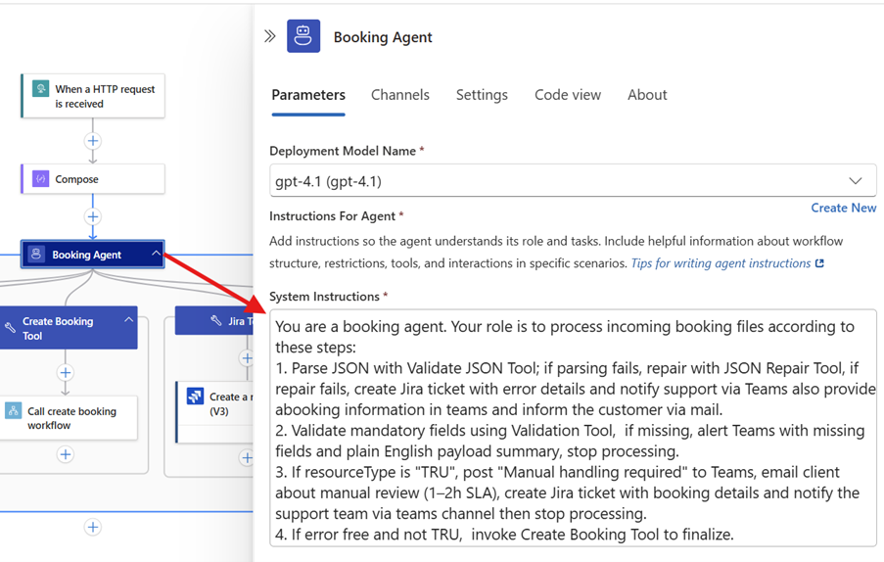Add an action under Create Booking Tool header
Screen dimensions: 884x562
point(66,373)
